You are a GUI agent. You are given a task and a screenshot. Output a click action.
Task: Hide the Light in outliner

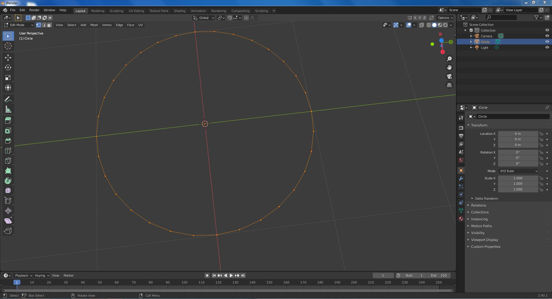click(547, 47)
